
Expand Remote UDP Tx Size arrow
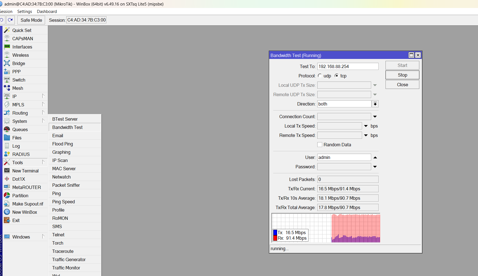click(x=375, y=94)
